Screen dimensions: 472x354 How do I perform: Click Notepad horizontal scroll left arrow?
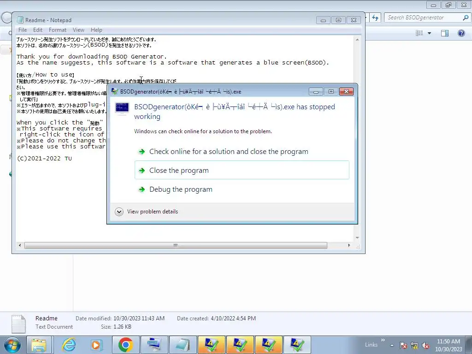pyautogui.click(x=20, y=245)
